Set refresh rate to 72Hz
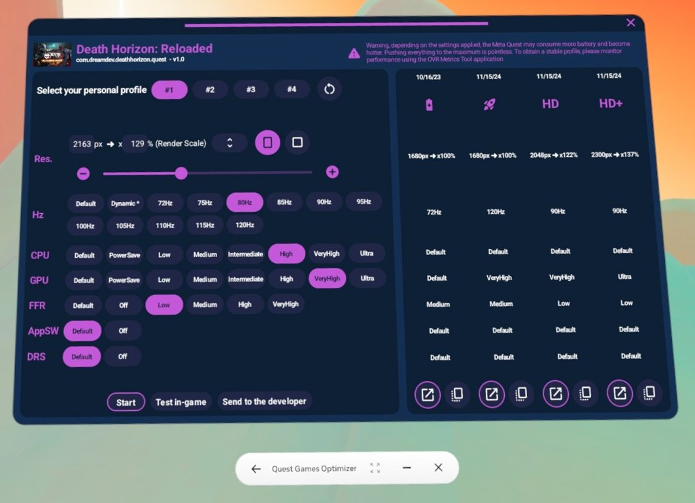Viewport: 695px width, 503px height. (x=165, y=203)
